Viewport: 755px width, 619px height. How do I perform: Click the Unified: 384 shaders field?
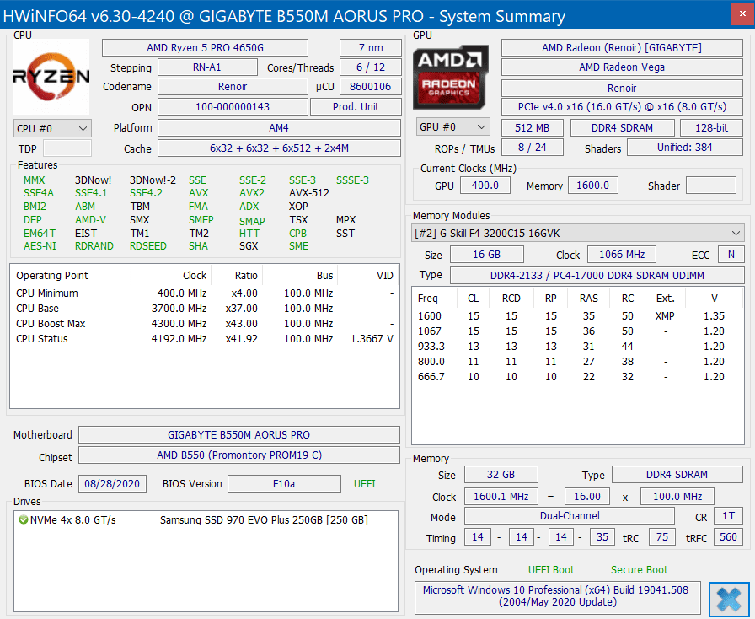click(x=685, y=148)
